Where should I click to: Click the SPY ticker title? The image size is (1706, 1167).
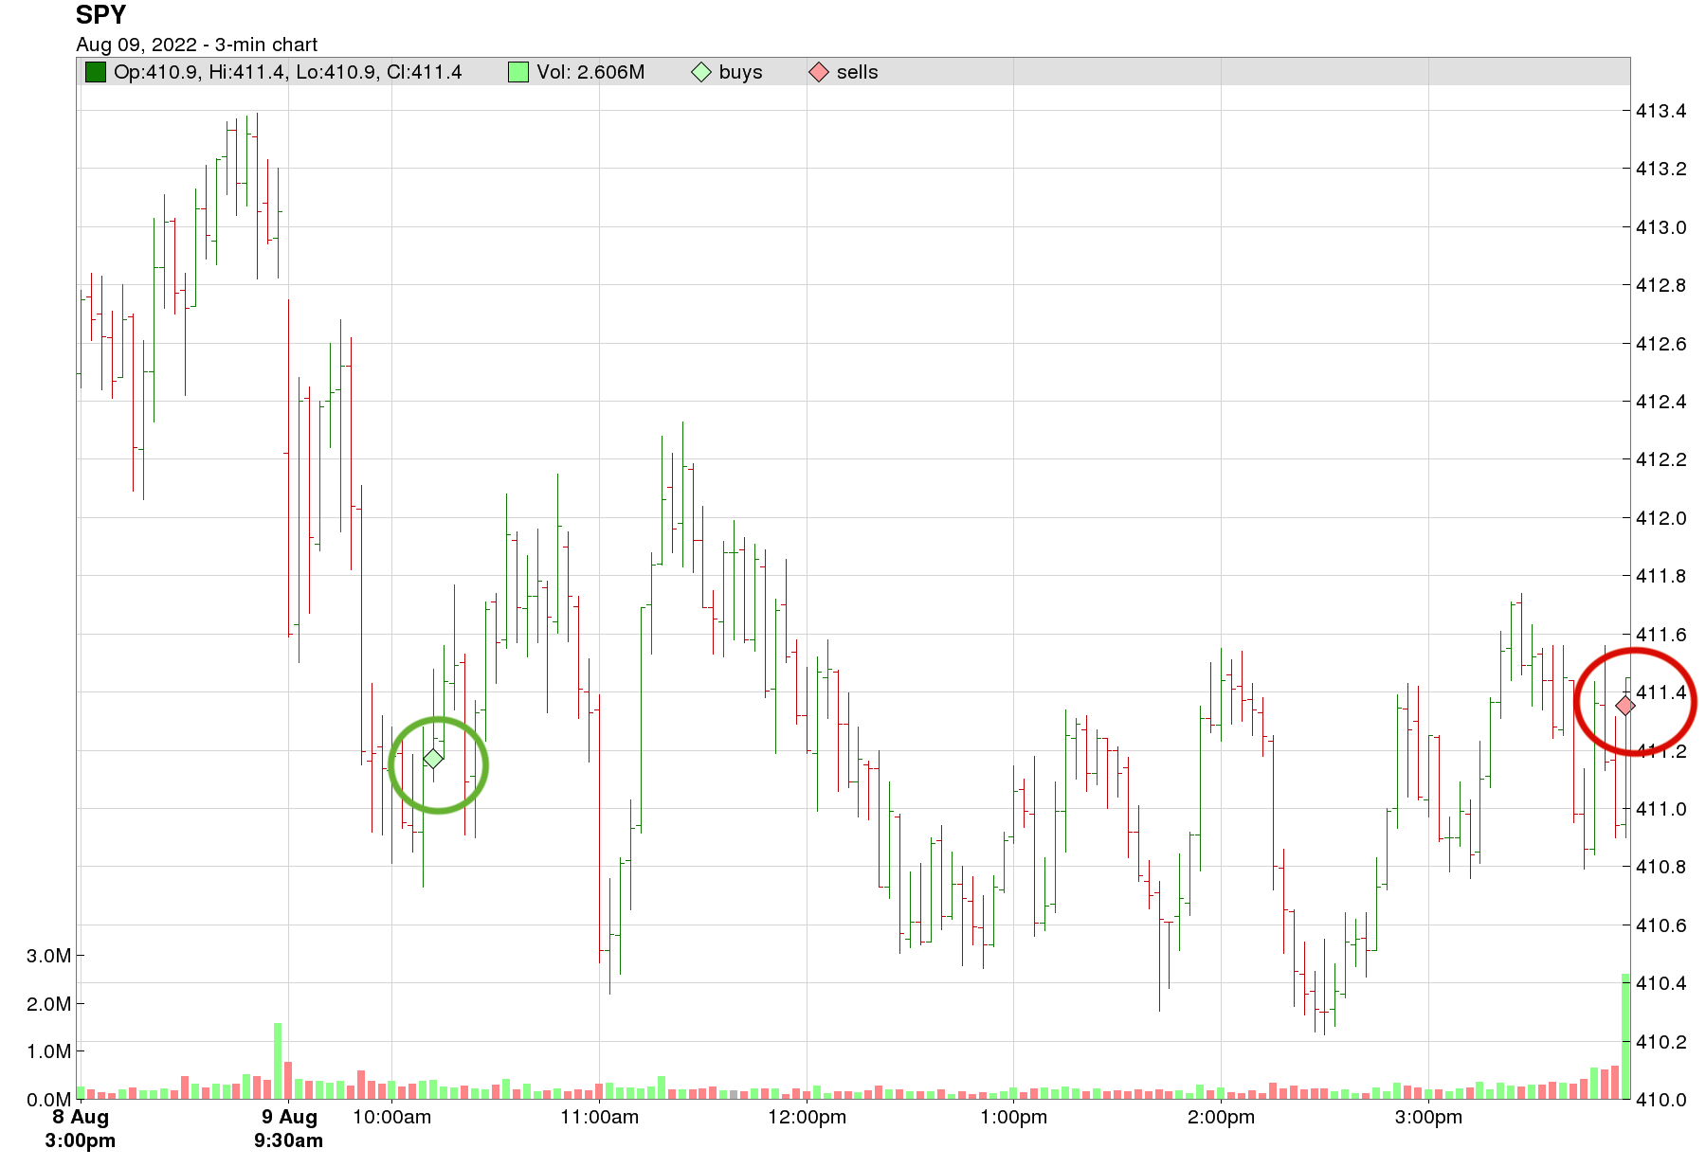100,15
